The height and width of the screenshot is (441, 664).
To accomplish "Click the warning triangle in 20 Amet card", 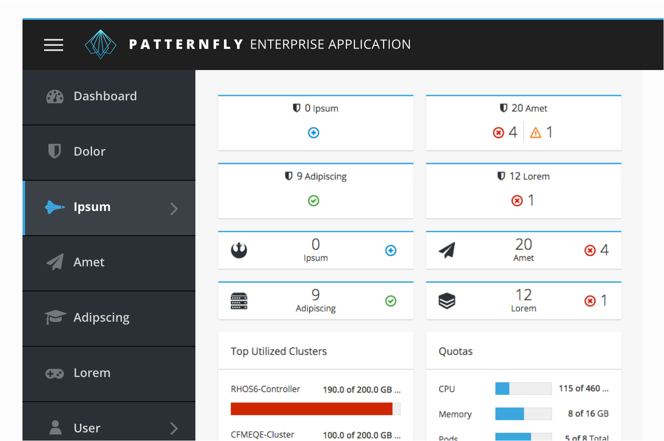I will [536, 132].
